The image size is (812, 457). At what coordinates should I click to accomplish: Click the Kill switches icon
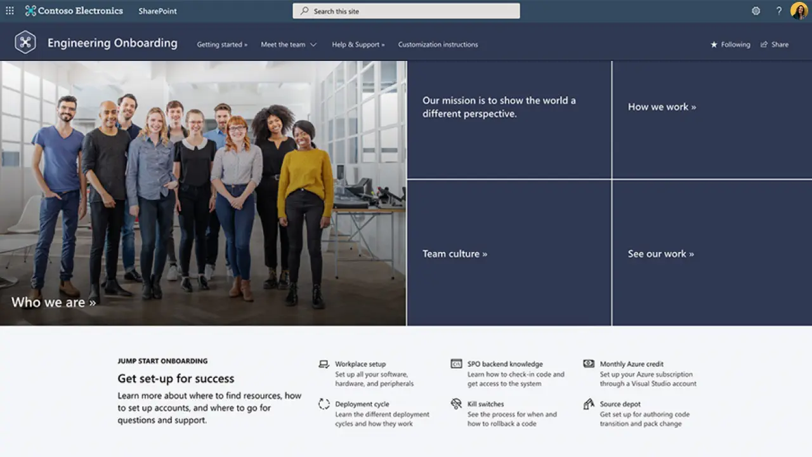point(456,404)
